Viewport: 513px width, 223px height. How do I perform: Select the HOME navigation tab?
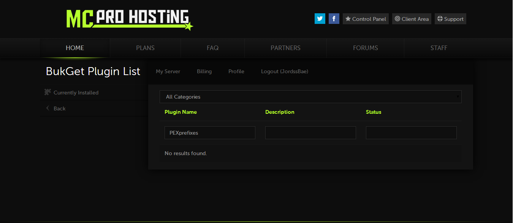pos(75,48)
